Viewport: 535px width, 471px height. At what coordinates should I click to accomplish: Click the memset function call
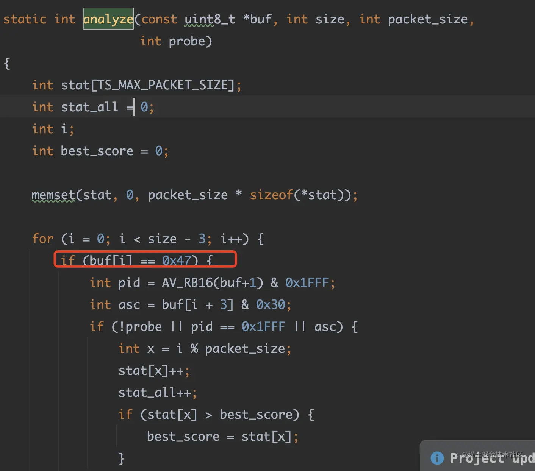[53, 195]
